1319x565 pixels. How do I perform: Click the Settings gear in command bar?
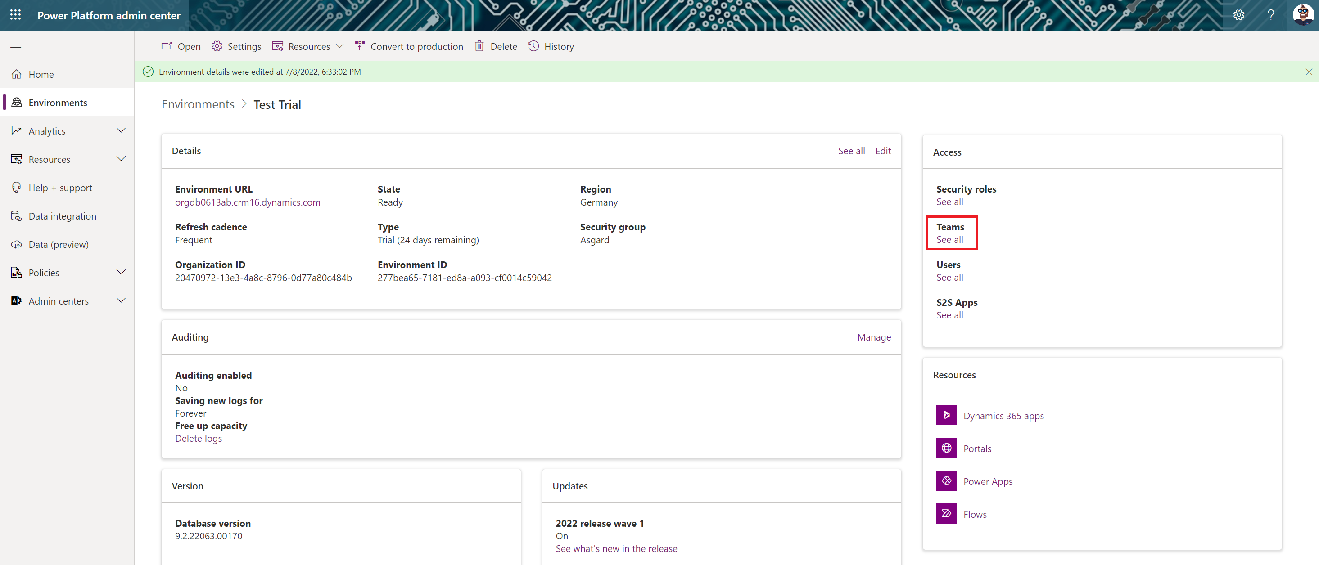click(217, 46)
